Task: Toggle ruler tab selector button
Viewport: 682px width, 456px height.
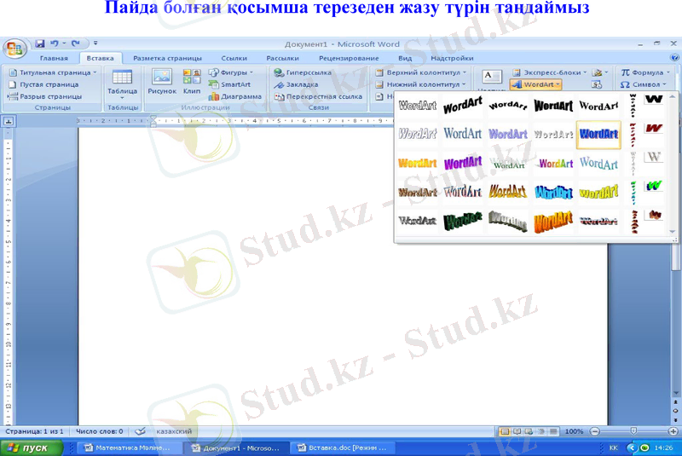Action: click(9, 121)
